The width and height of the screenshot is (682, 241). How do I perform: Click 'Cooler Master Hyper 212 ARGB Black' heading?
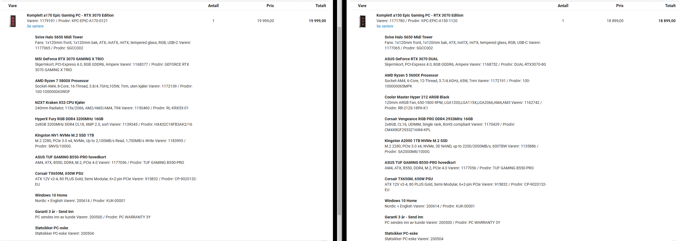click(417, 97)
